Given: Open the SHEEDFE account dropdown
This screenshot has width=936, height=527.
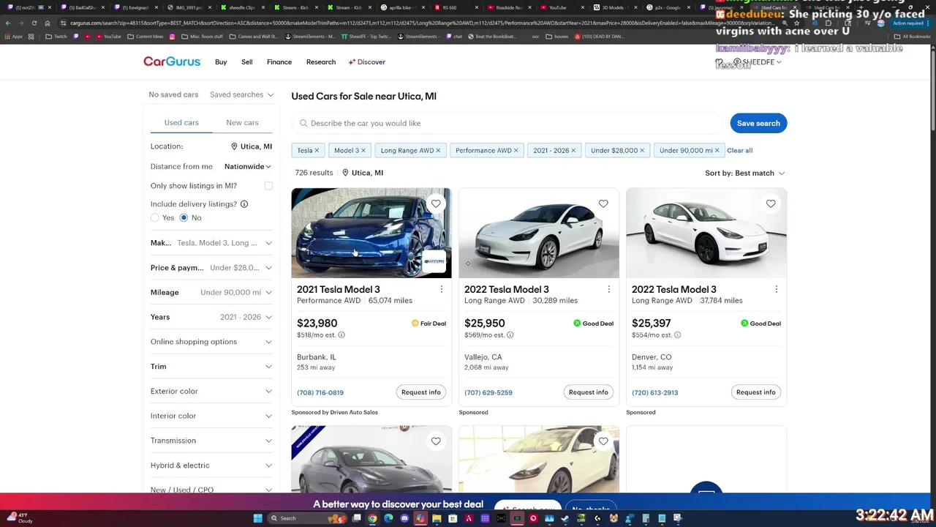Looking at the screenshot, I should (758, 62).
